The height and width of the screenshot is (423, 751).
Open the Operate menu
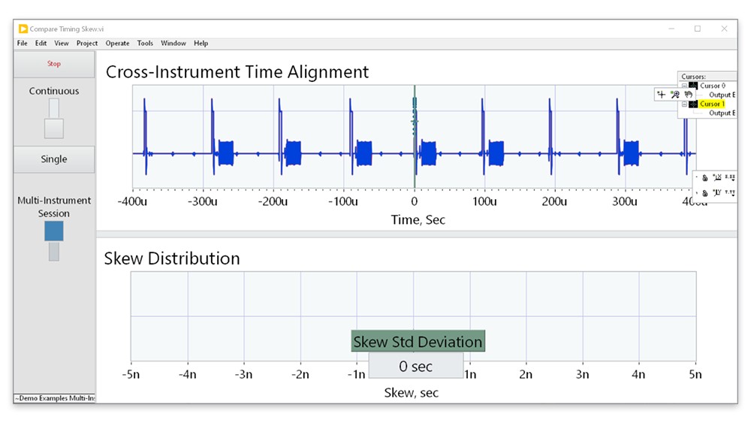(117, 44)
